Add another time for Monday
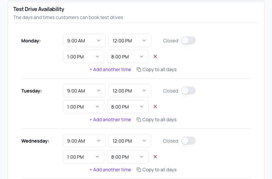 (x=110, y=69)
